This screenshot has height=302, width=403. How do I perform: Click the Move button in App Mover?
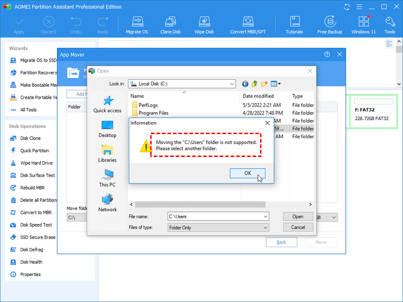click(321, 242)
